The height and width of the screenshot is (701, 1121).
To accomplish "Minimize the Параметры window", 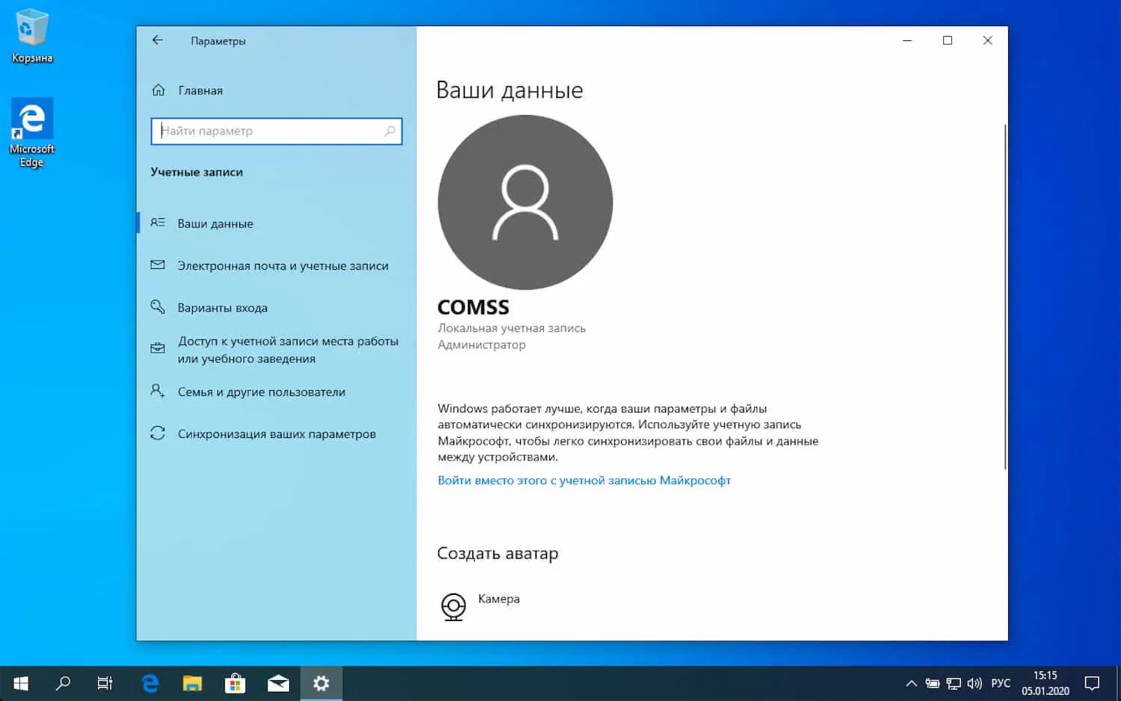I will tap(907, 40).
